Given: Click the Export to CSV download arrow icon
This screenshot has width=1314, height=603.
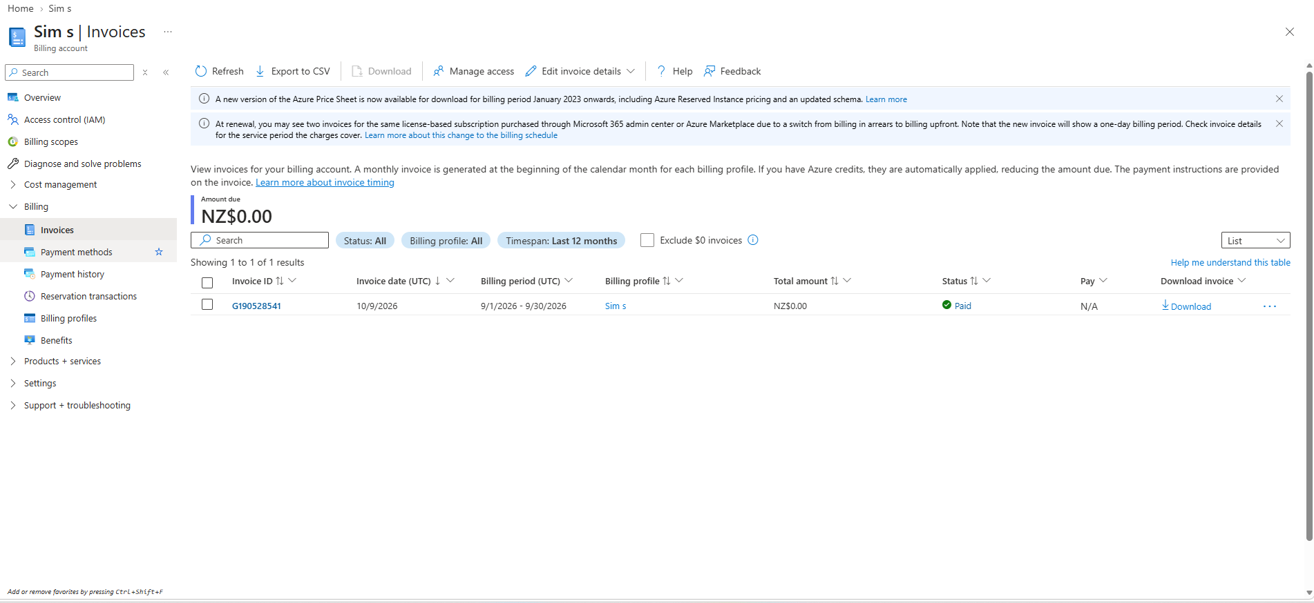Looking at the screenshot, I should pyautogui.click(x=260, y=71).
